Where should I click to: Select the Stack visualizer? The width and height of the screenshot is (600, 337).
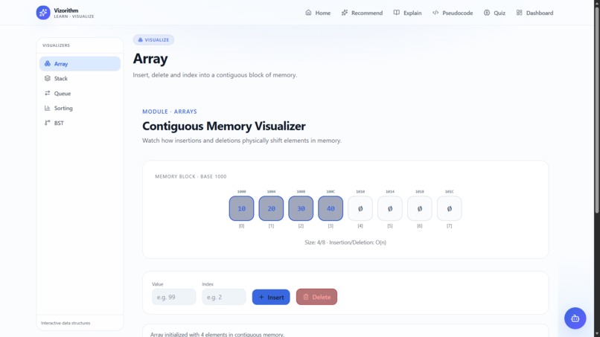coord(80,78)
